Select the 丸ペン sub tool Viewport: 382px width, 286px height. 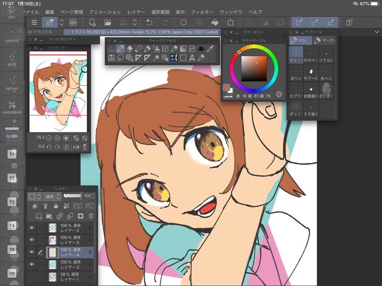[x=326, y=74]
